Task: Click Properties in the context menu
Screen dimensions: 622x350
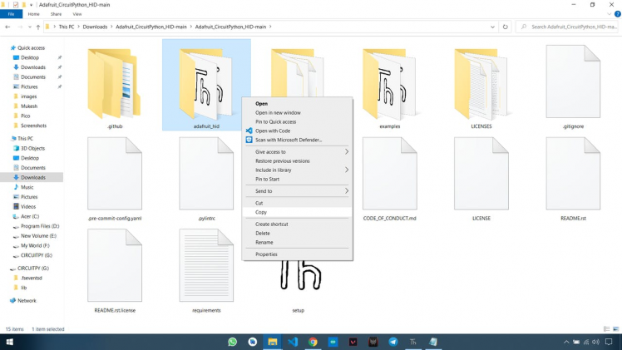Action: coord(266,254)
